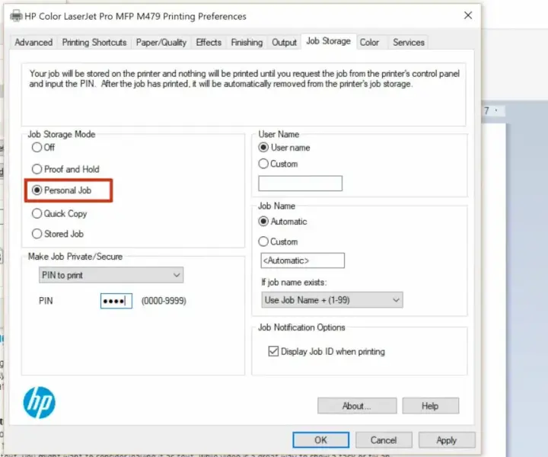Confirm settings with OK button
Viewport: 548px width, 457px height.
point(321,440)
